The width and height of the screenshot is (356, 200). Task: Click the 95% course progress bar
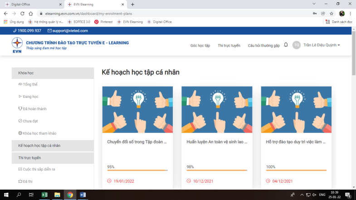click(x=137, y=171)
